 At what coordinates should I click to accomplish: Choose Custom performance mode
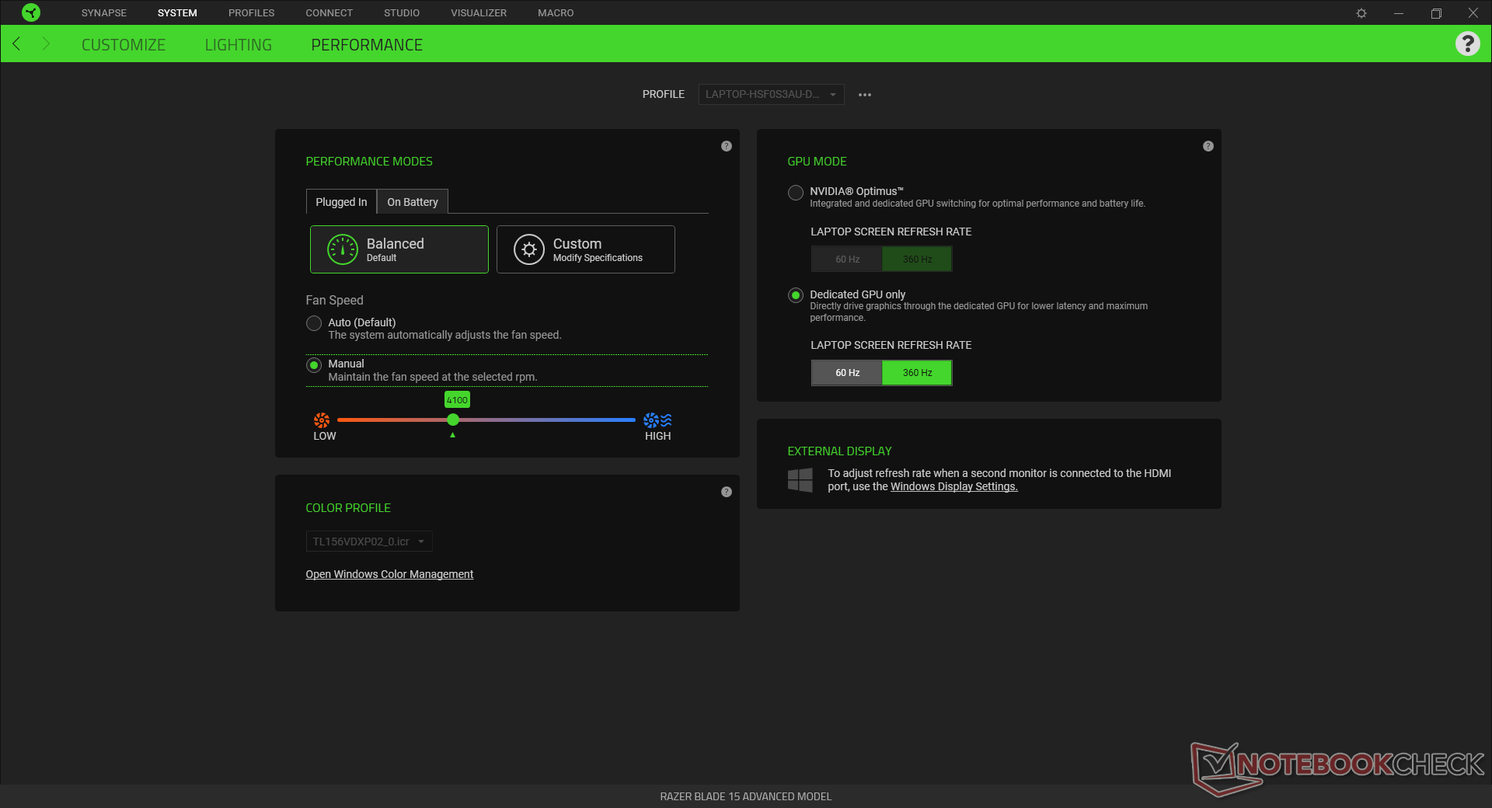pos(586,249)
